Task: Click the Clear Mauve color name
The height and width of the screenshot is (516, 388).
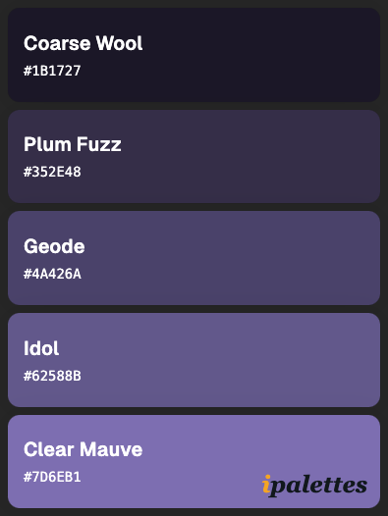Action: tap(83, 449)
